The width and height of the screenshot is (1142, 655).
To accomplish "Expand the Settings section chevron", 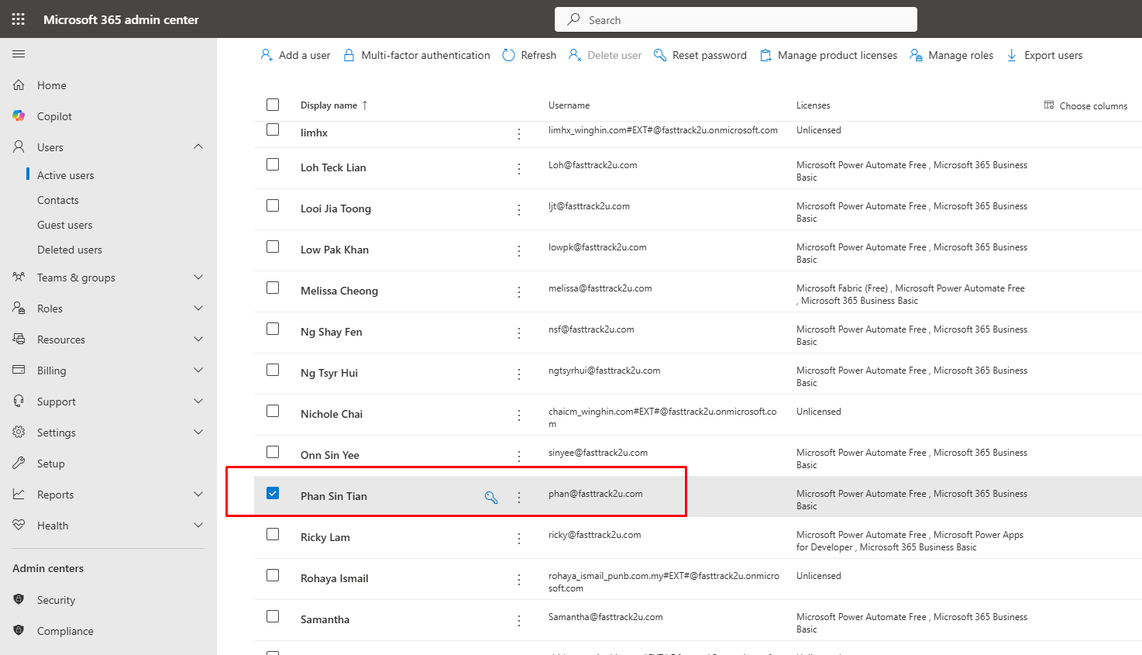I will pyautogui.click(x=198, y=432).
